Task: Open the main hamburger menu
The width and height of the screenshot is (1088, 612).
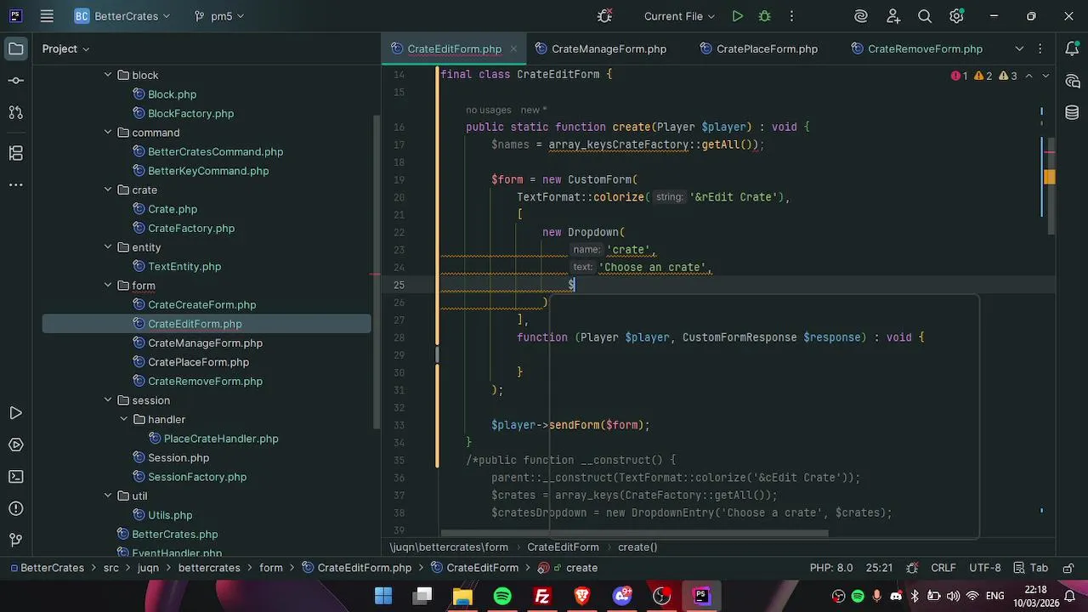Action: tap(47, 16)
